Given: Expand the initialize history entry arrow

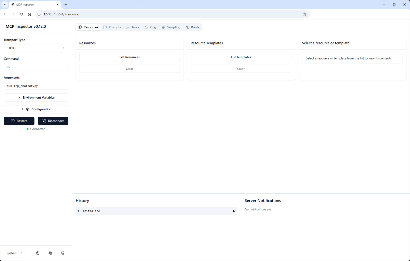Looking at the screenshot, I should click(x=234, y=211).
